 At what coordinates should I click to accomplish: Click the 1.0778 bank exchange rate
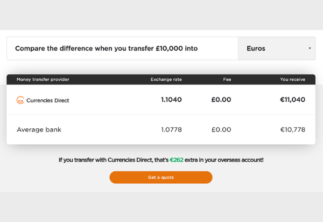pyautogui.click(x=171, y=130)
